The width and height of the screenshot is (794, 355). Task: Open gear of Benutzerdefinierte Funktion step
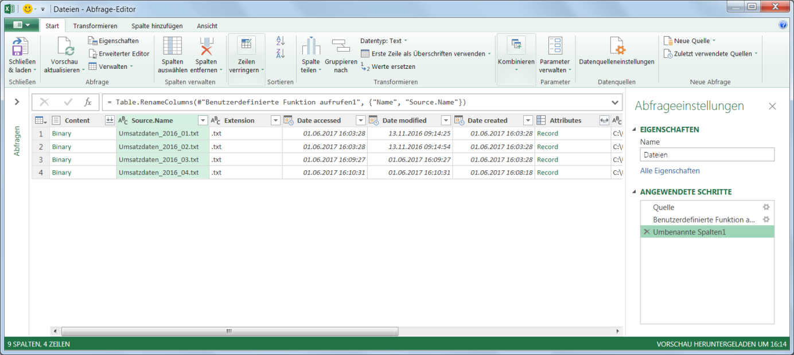(x=766, y=220)
